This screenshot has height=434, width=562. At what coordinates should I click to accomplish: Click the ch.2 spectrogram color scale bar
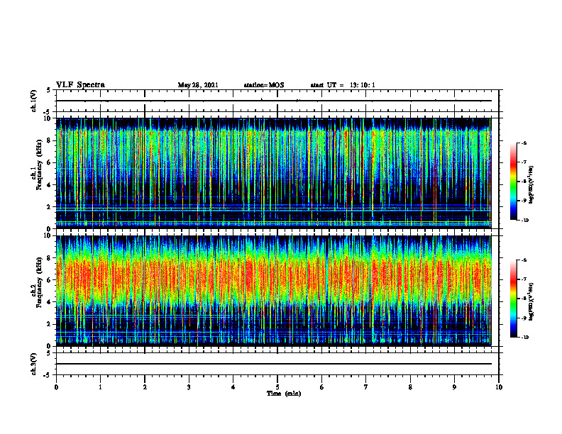pos(513,299)
